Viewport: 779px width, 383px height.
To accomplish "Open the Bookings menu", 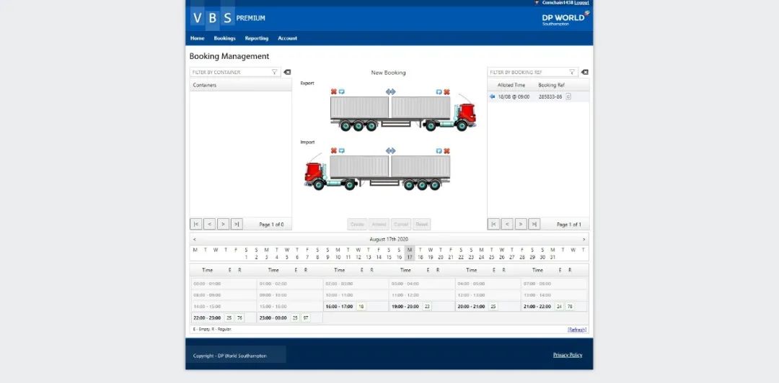I will coord(224,38).
